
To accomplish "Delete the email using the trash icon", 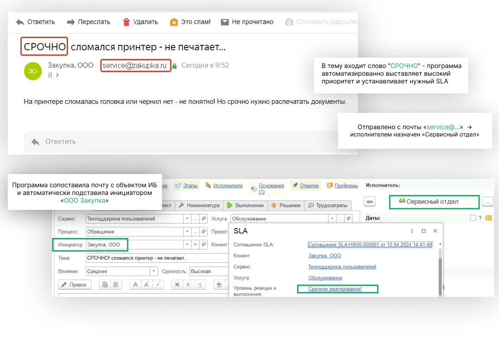I will tap(127, 22).
